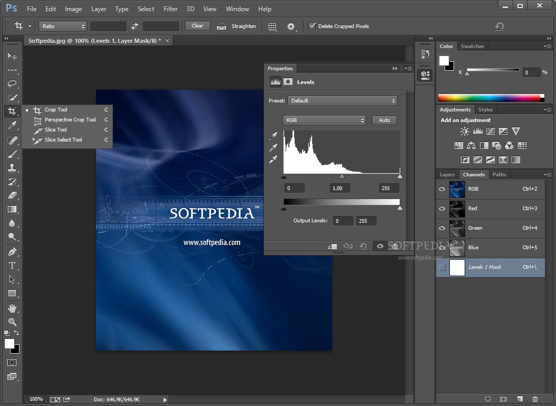Open the Color panel flyout menu
Viewport: 556px width, 406px height.
coord(548,46)
